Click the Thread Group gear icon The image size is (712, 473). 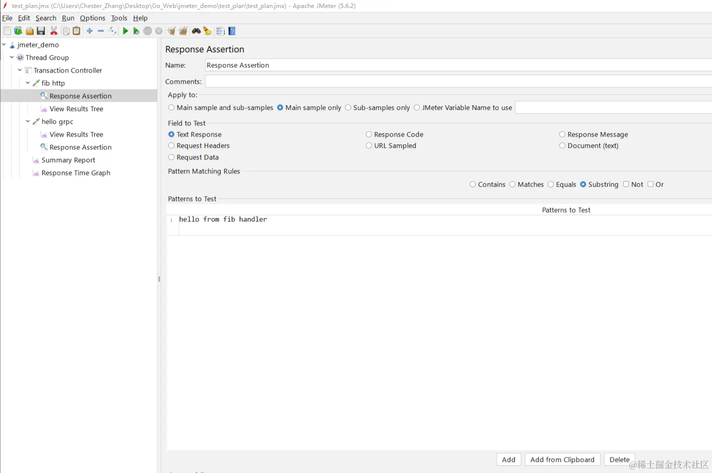point(20,57)
